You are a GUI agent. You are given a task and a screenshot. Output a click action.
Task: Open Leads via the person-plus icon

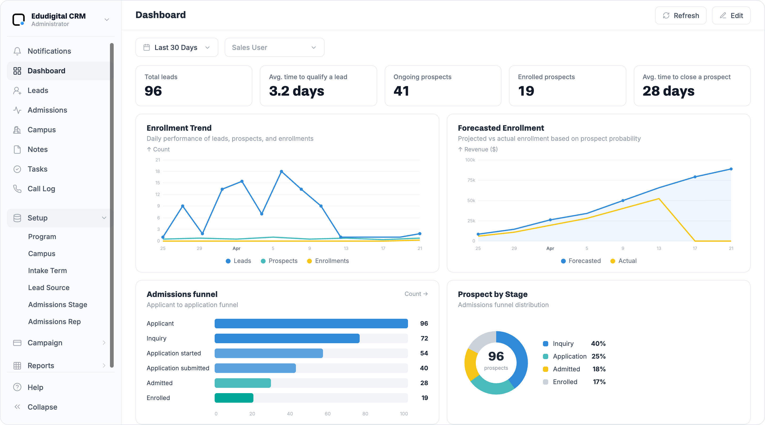tap(17, 91)
